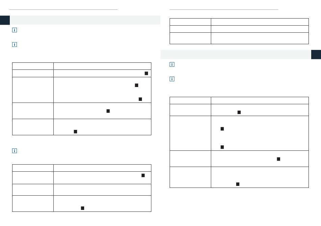Click the first info icon below right page header
321x226 pixels.
pyautogui.click(x=172, y=64)
